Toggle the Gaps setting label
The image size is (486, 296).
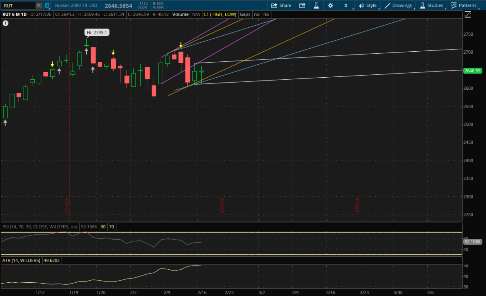click(245, 14)
